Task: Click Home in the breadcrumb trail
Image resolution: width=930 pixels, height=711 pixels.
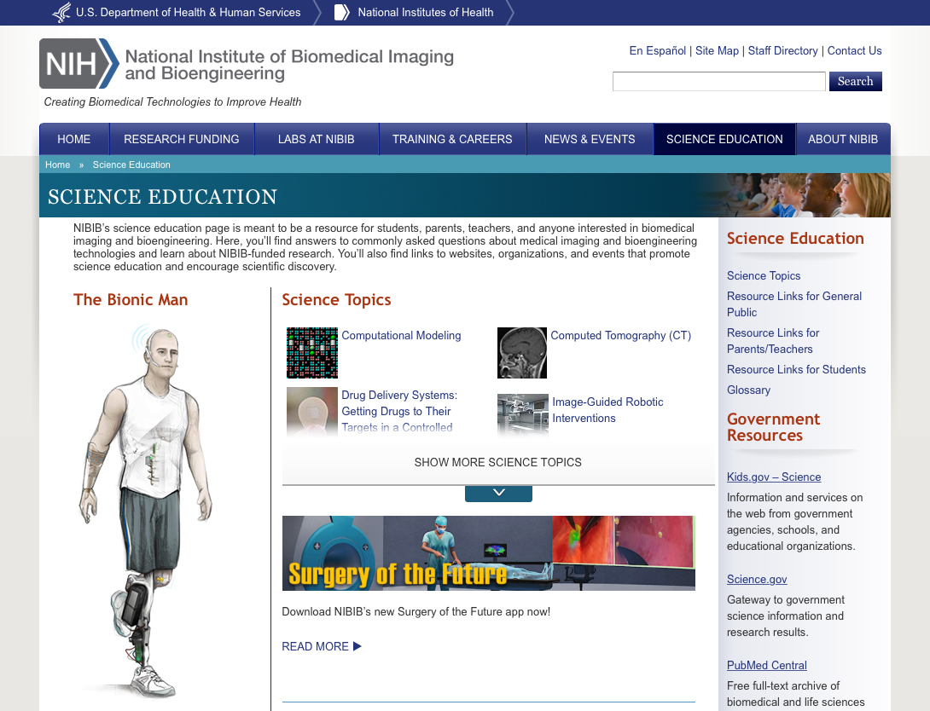Action: (x=57, y=165)
